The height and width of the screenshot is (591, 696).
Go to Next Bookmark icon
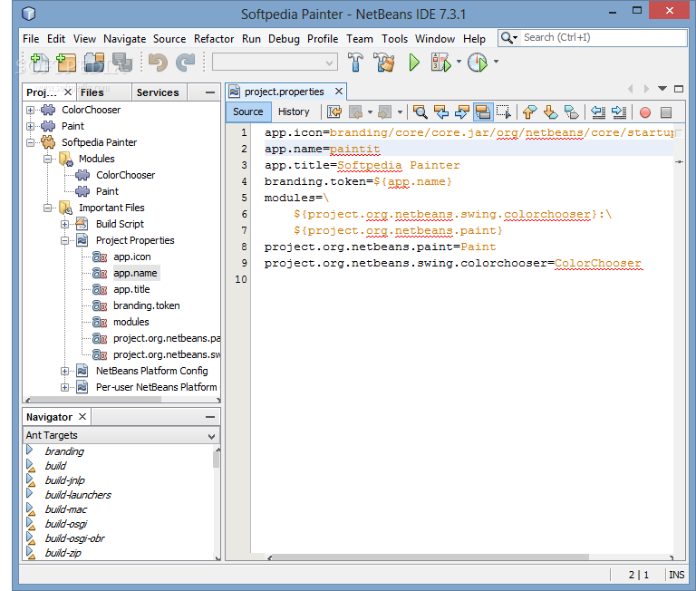coord(550,111)
